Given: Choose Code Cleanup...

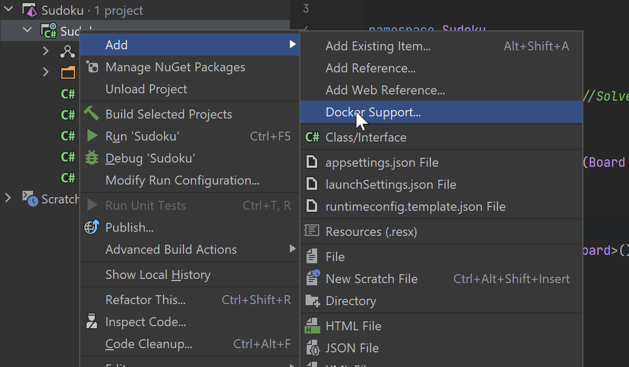Looking at the screenshot, I should 190,344.
